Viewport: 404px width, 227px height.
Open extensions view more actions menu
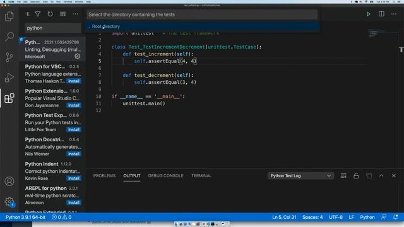(75, 14)
